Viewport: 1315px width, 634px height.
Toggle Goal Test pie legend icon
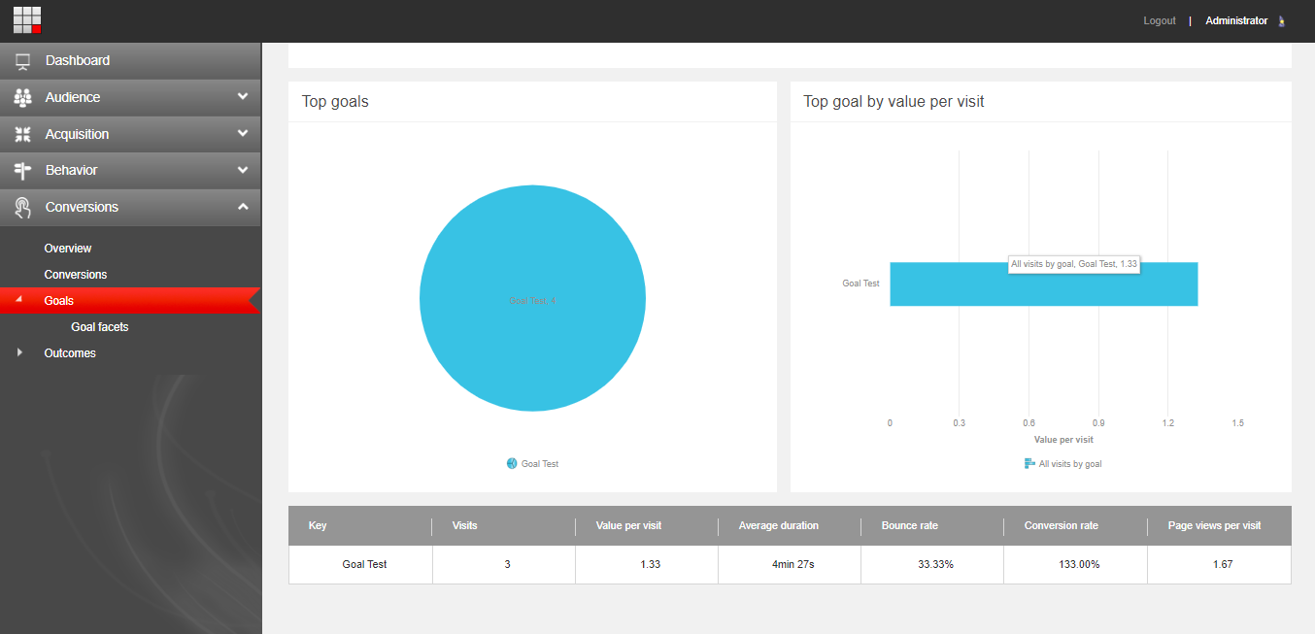(x=512, y=464)
